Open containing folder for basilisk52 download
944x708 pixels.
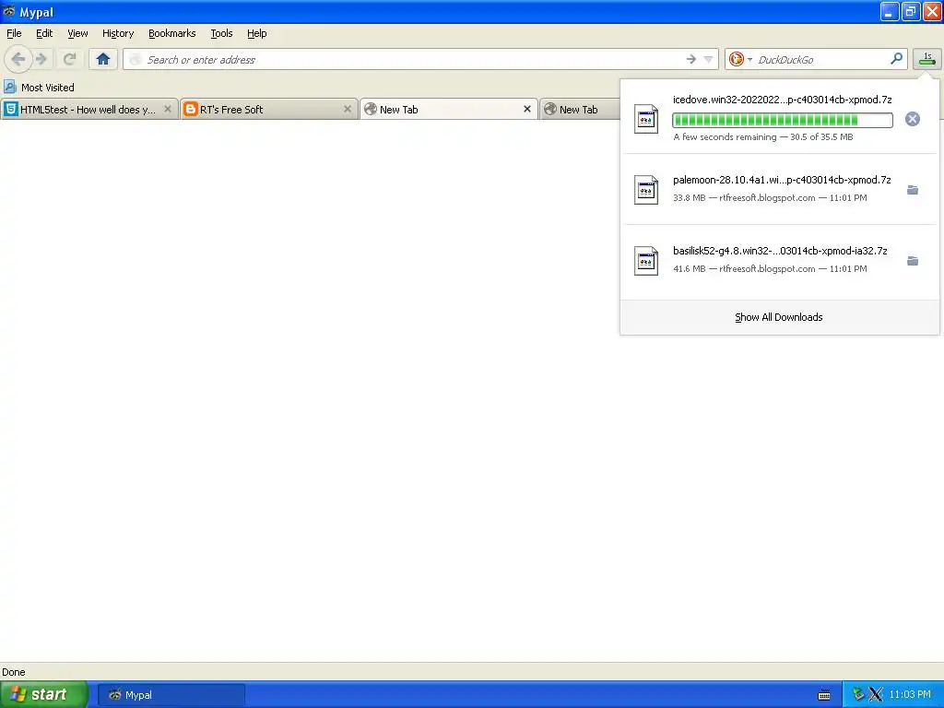(x=912, y=261)
